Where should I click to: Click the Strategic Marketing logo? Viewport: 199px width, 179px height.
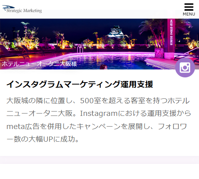[22, 9]
